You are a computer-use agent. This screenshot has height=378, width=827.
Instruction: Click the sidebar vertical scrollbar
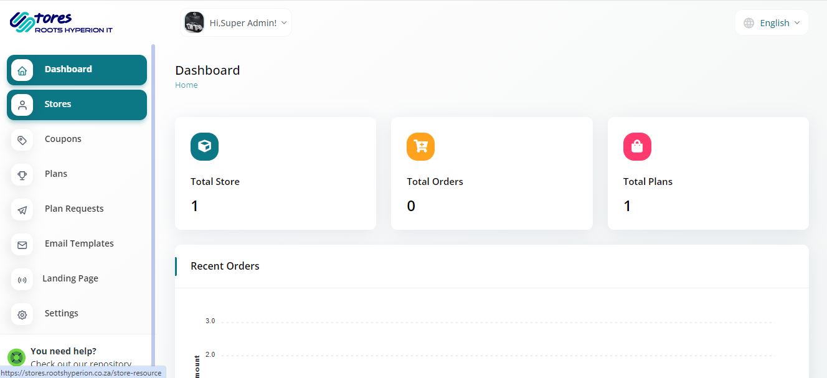(x=153, y=187)
